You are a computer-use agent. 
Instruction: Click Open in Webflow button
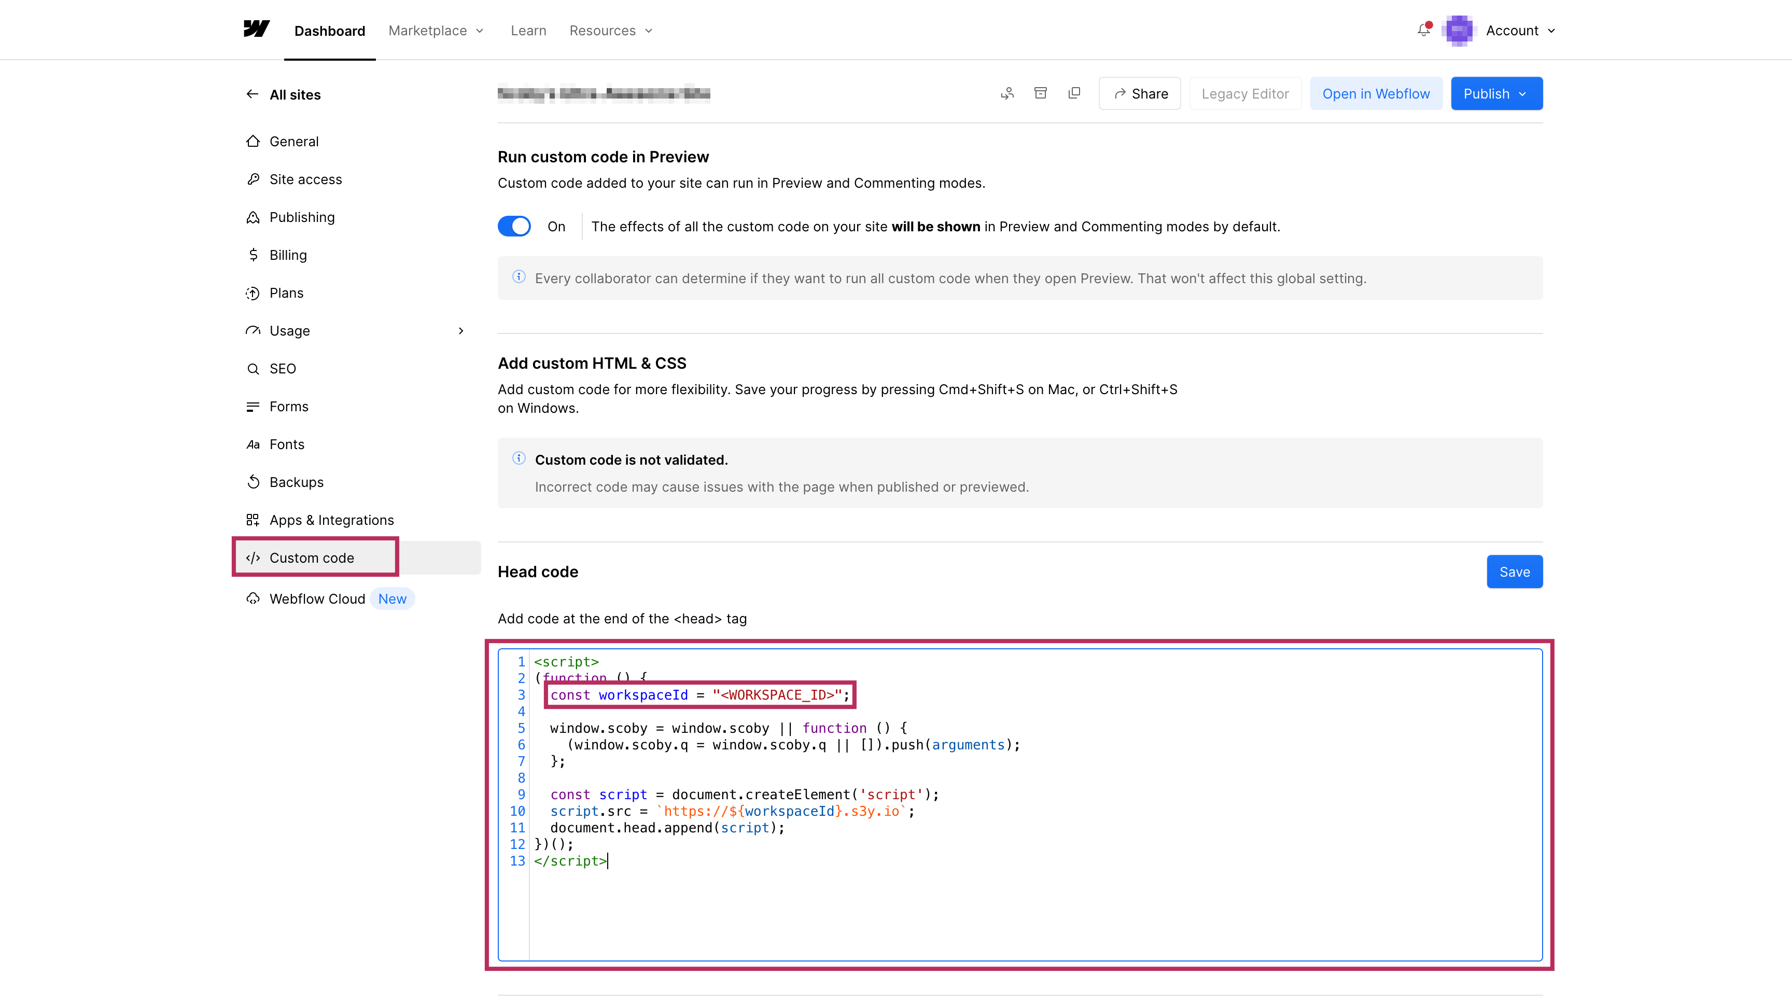[x=1375, y=93]
